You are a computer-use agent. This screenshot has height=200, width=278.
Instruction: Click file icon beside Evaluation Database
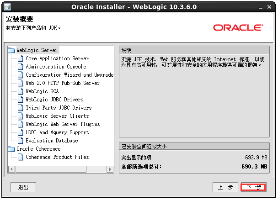tap(21, 141)
